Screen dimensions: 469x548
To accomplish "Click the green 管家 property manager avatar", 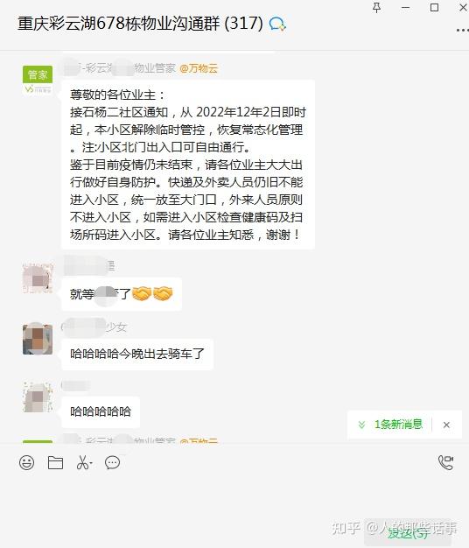I will [38, 80].
